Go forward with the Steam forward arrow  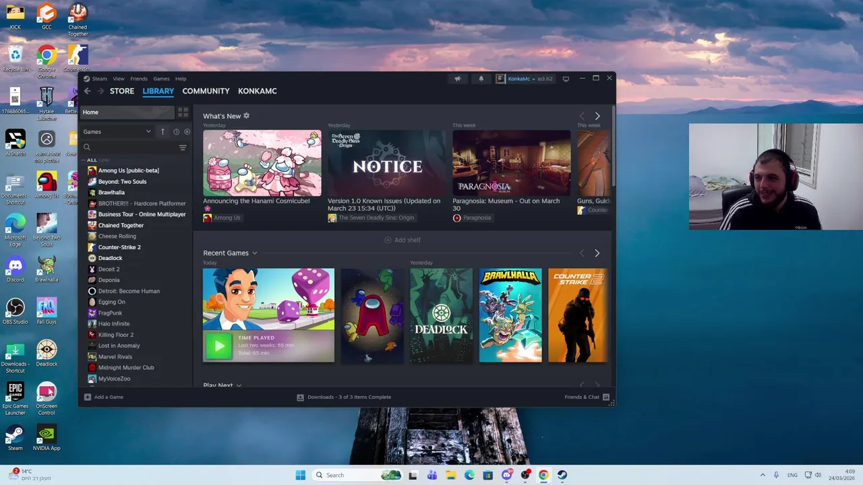click(100, 91)
